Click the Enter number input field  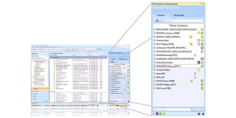coord(172,110)
